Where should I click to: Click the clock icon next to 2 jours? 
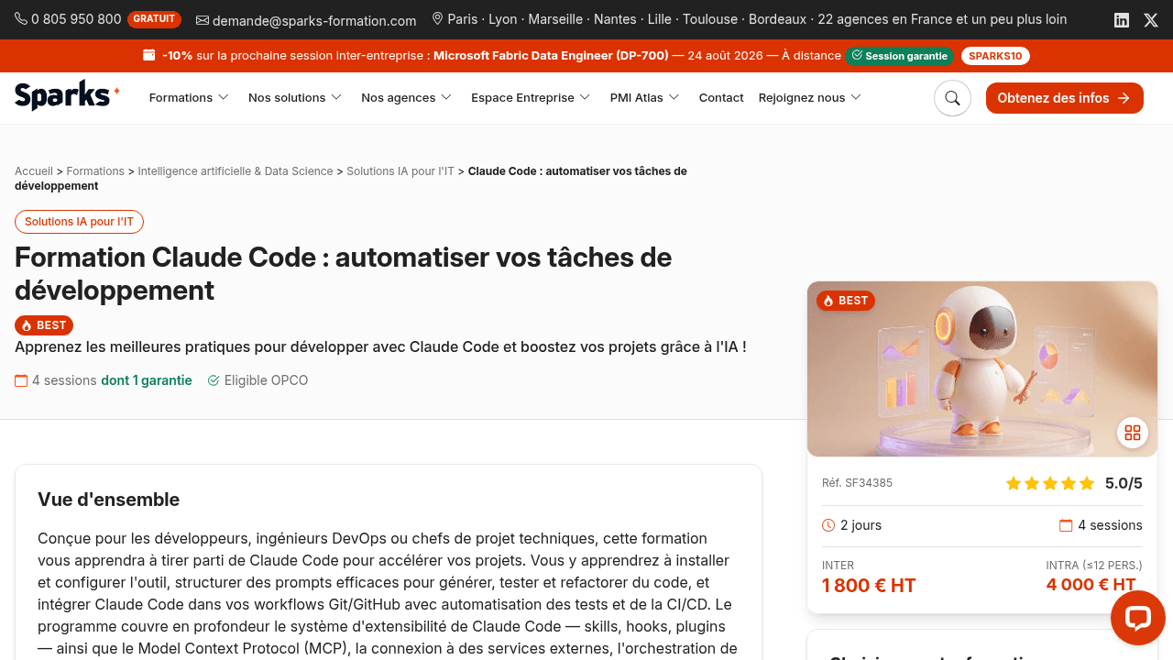point(828,525)
